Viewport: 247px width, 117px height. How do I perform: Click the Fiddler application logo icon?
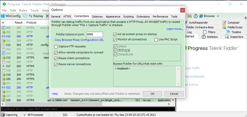(5, 4)
